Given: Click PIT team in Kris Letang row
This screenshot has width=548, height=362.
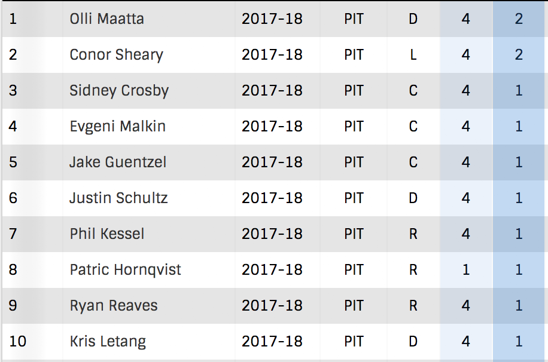Looking at the screenshot, I should 354,342.
